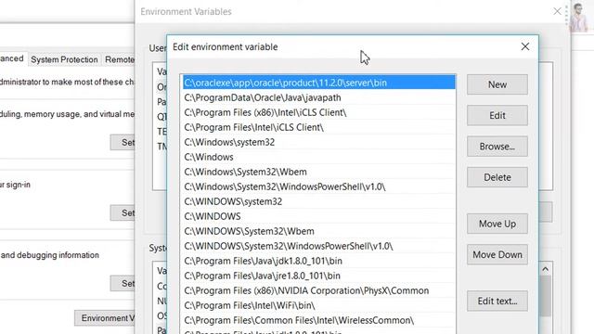Select C:\Program Files\Intel\iCLS Client\ entry
Screen dimensions: 594x334
click(318, 127)
